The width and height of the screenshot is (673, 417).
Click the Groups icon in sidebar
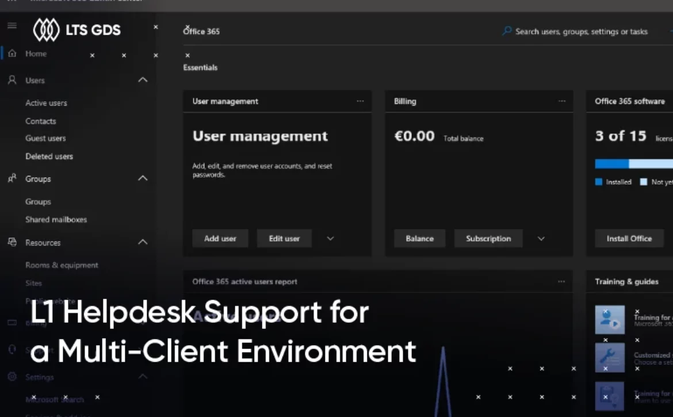coord(12,179)
